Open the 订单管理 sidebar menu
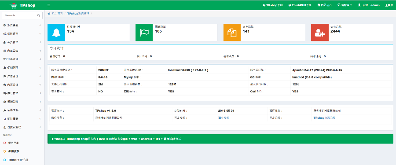Viewport: 396px width, 165px height. click(22, 59)
